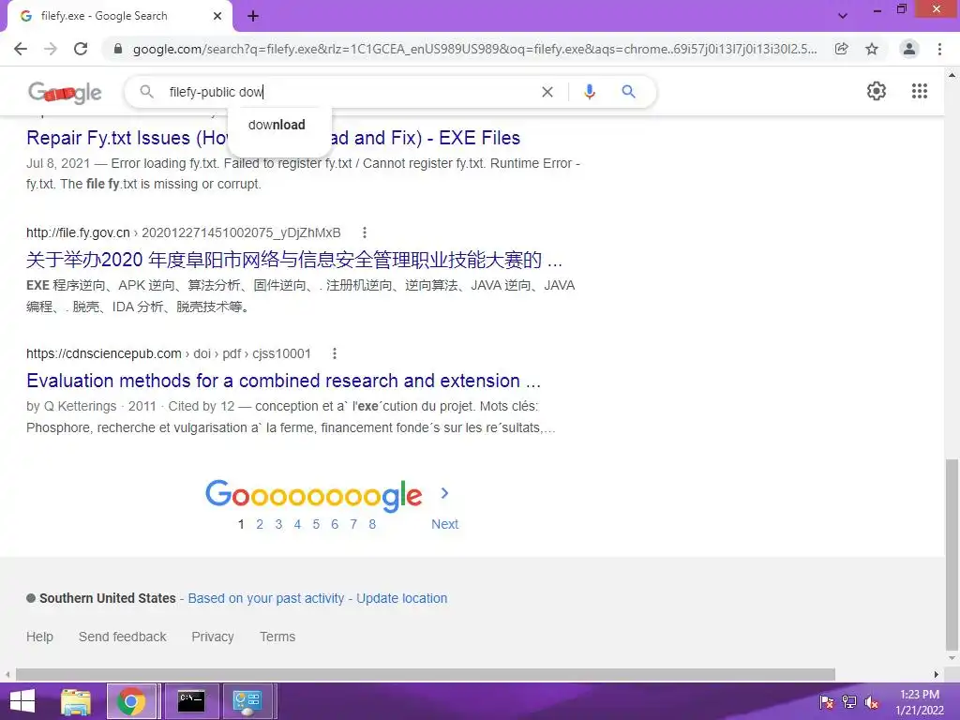Open the Privacy footer link
960x720 pixels.
(213, 637)
